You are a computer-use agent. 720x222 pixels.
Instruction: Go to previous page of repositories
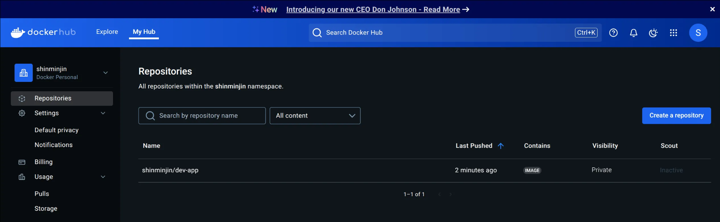[x=439, y=194]
